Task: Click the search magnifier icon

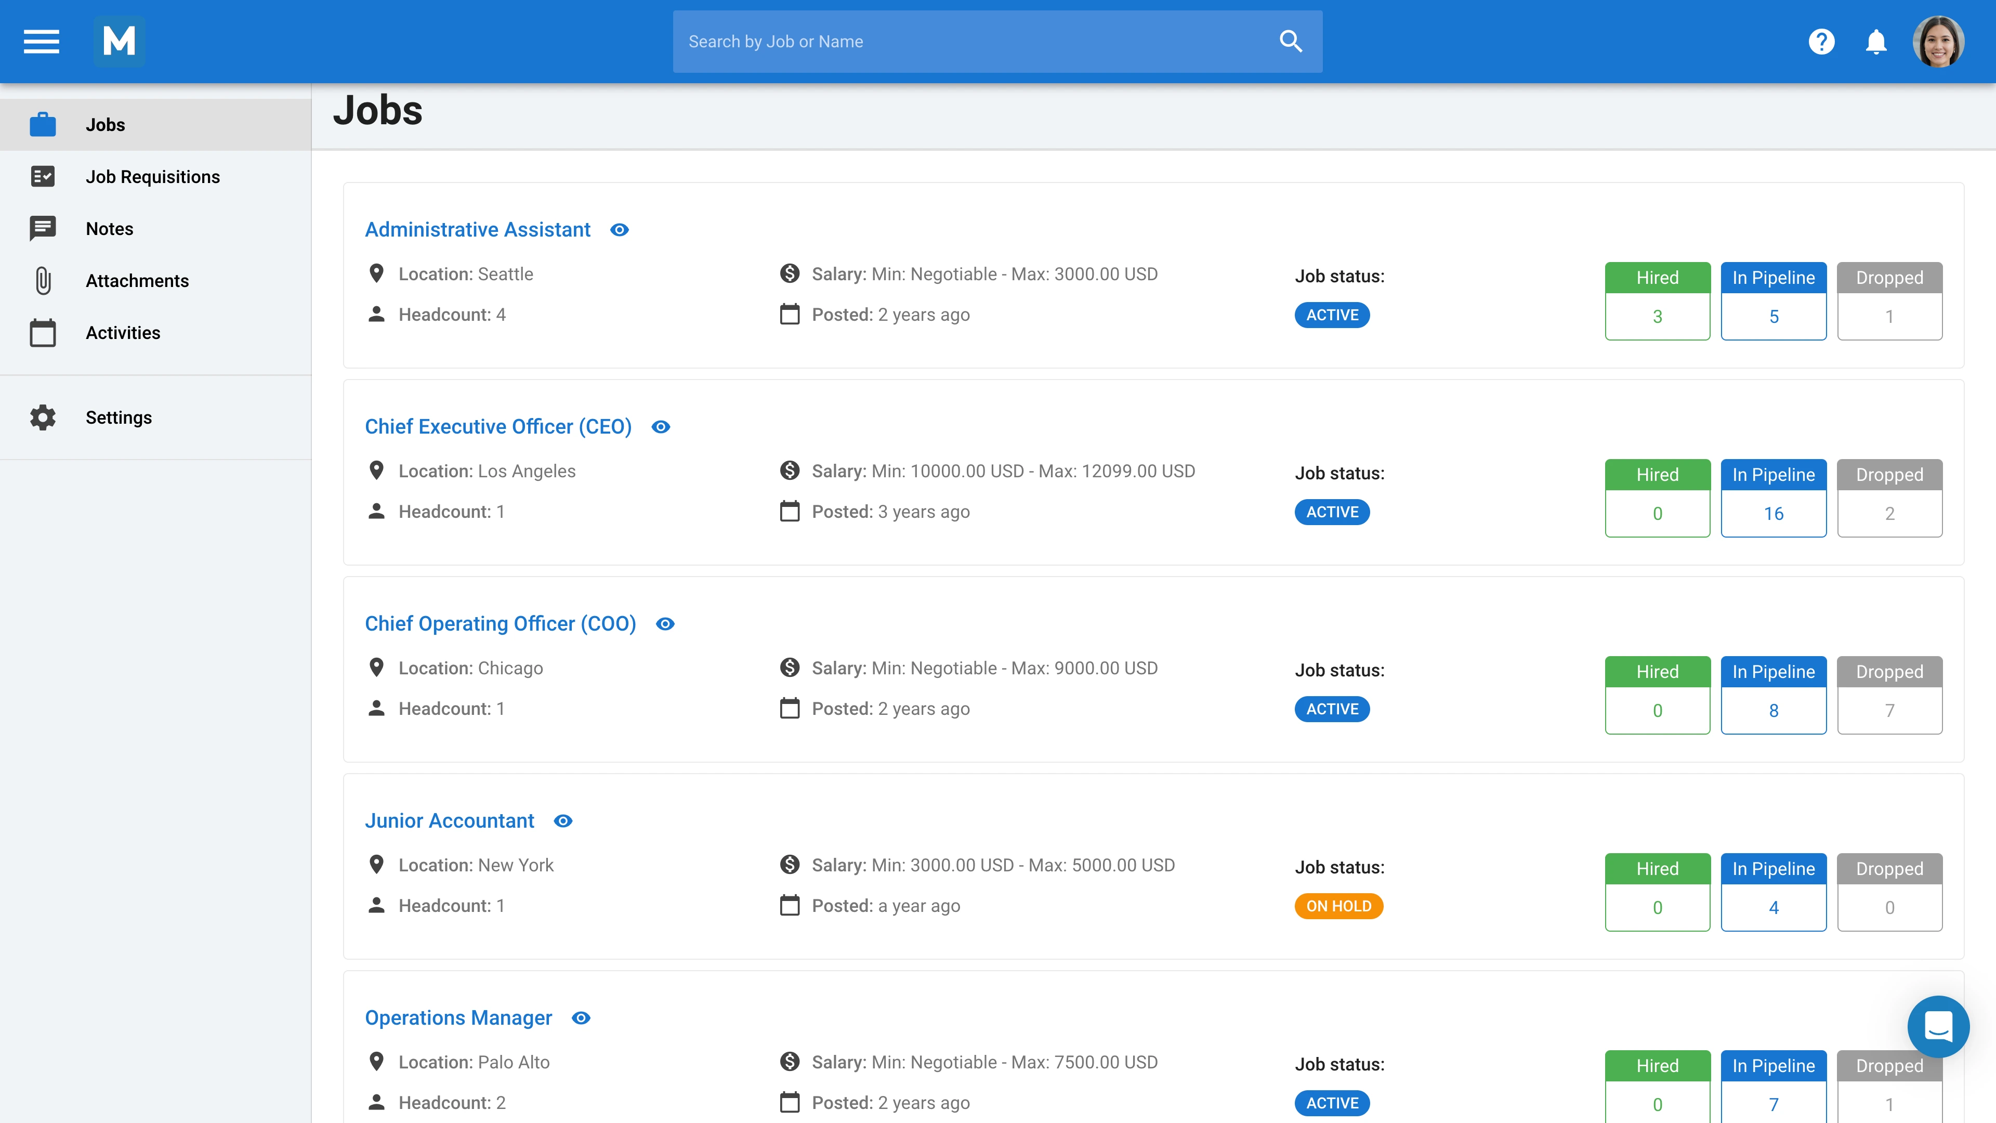Action: coord(1290,41)
